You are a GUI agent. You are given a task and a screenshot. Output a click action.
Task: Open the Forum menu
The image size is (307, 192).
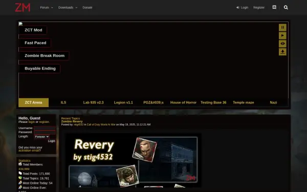(45, 8)
